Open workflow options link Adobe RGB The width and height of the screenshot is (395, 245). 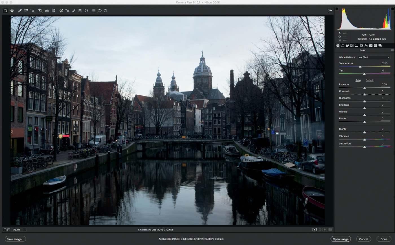[191, 239]
